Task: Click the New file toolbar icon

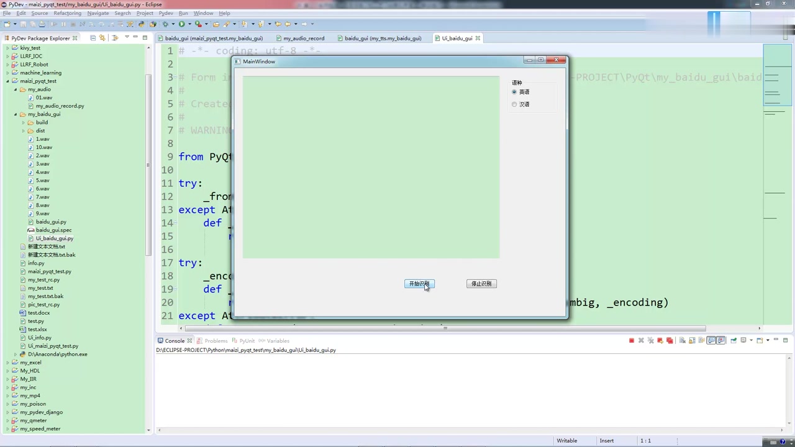Action: (x=7, y=24)
